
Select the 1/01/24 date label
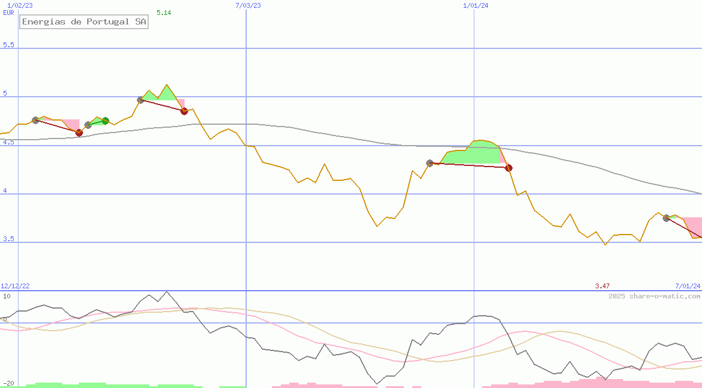[x=476, y=5]
